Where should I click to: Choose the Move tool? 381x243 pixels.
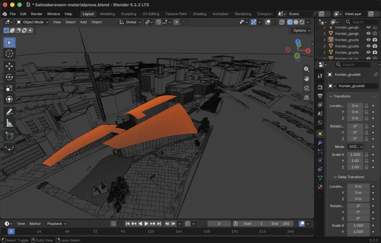point(9,66)
